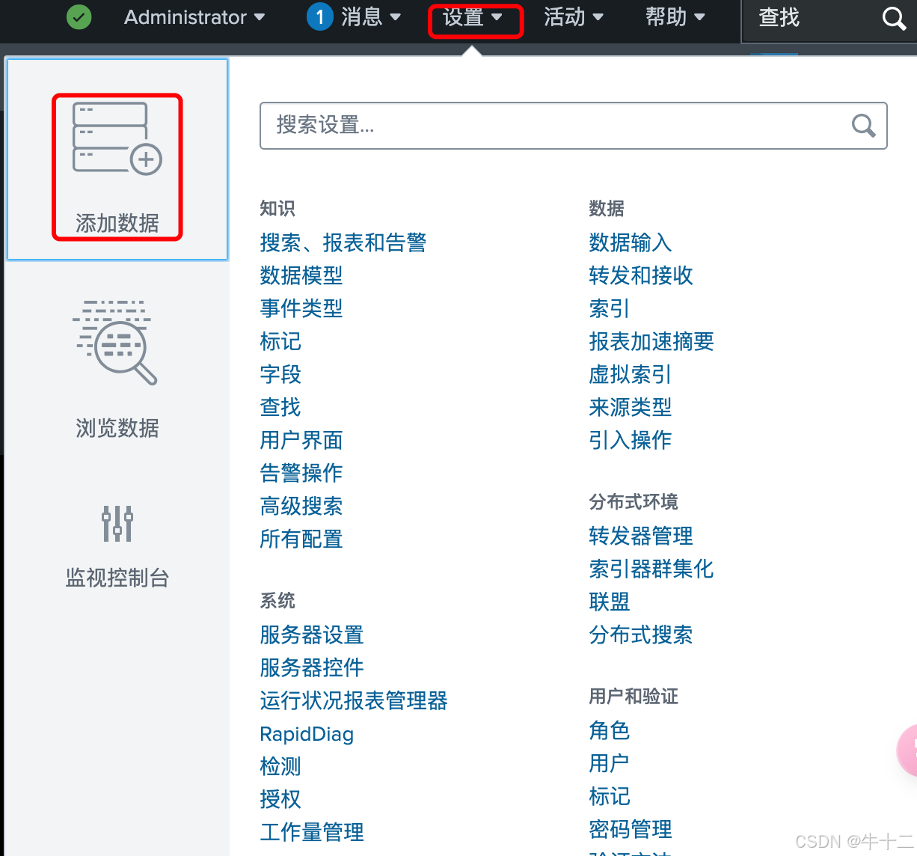Go to 搜索、报表和告警 link

(x=343, y=242)
